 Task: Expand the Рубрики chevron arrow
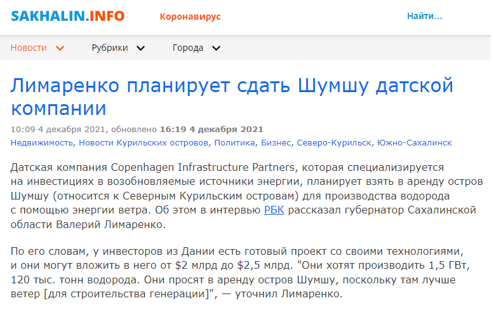[x=140, y=48]
